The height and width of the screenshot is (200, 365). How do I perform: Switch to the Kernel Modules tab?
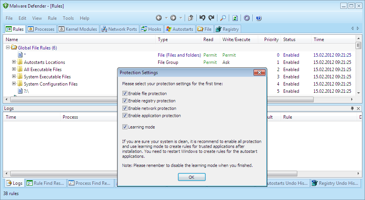click(x=78, y=29)
